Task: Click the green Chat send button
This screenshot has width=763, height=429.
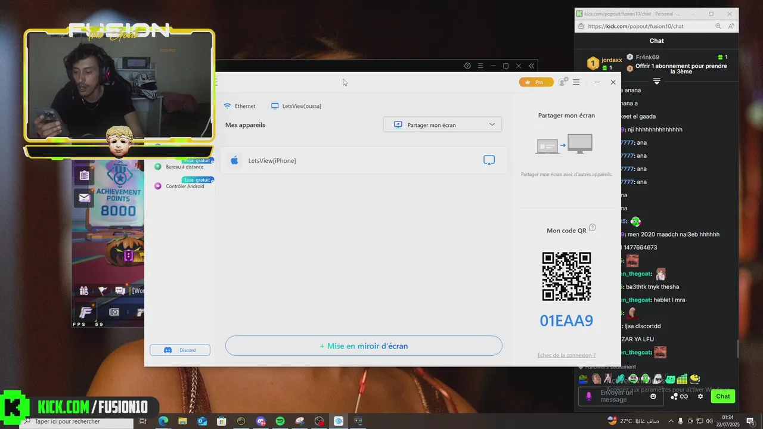Action: point(722,396)
